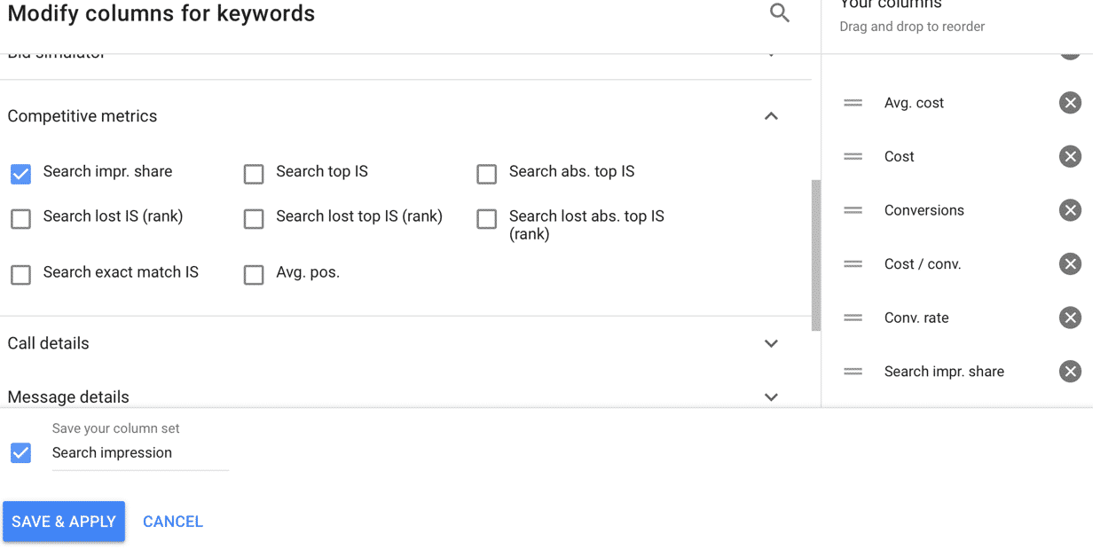Grab the Conversions drag handle icon
Image resolution: width=1116 pixels, height=557 pixels.
point(853,210)
